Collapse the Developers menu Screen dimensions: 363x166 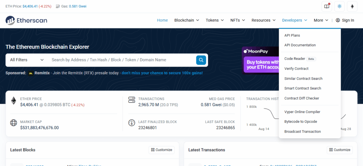coord(295,20)
